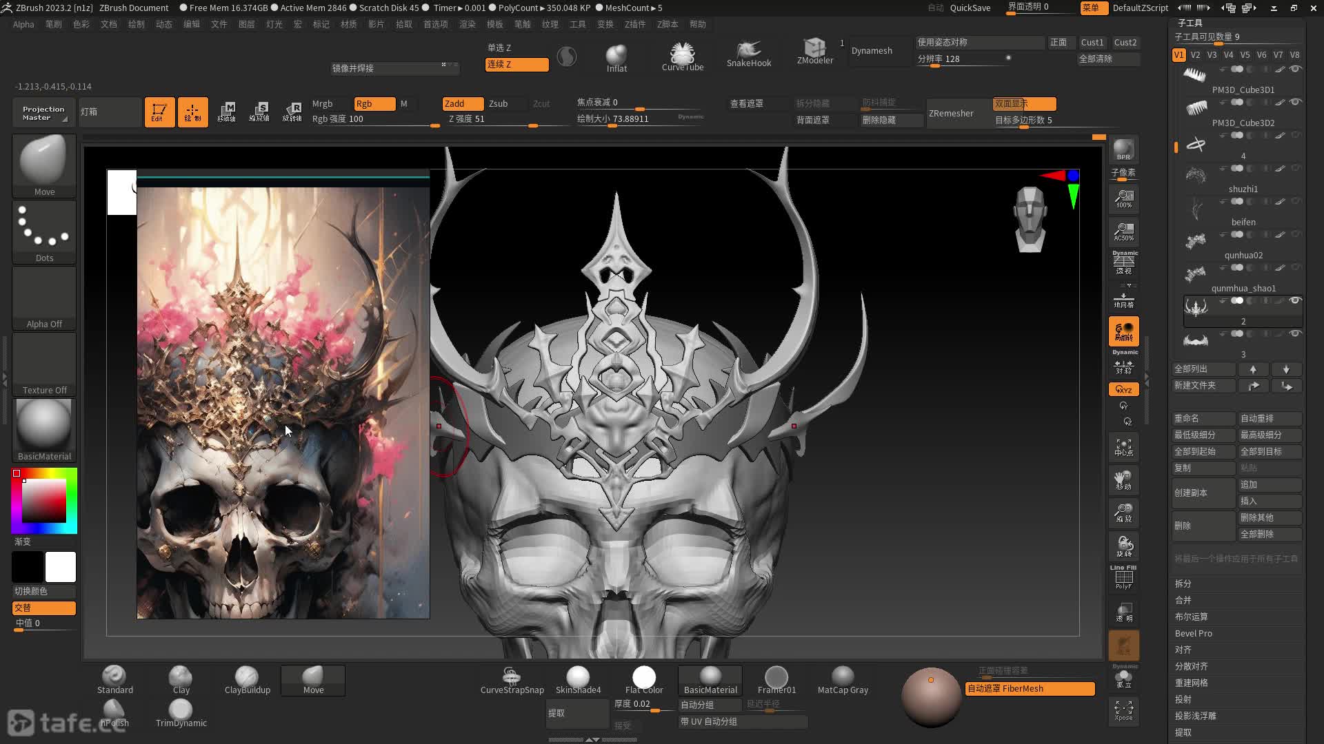Choose the Inflat brush

[616, 58]
